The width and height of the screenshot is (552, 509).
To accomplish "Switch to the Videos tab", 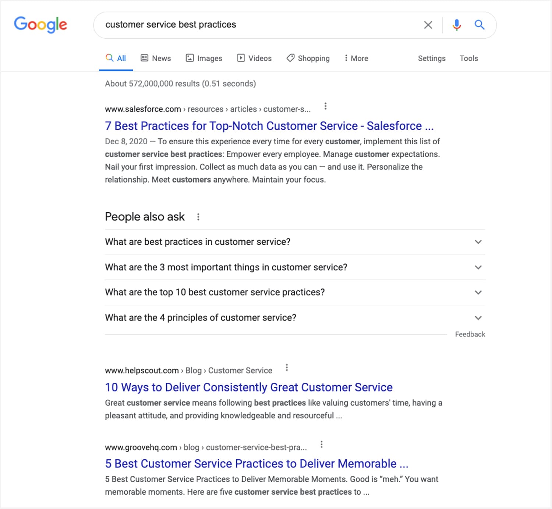I will pos(255,58).
